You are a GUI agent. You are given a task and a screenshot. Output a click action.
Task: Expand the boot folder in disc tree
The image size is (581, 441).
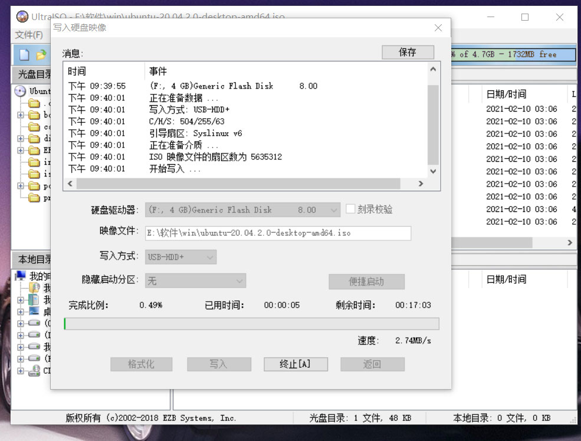click(x=21, y=115)
